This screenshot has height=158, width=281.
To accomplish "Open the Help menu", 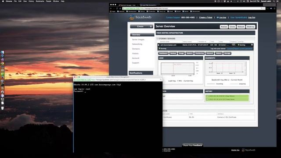I will pos(62,1).
